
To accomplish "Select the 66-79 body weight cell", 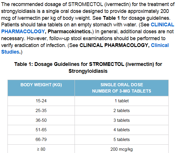I will (41, 140).
